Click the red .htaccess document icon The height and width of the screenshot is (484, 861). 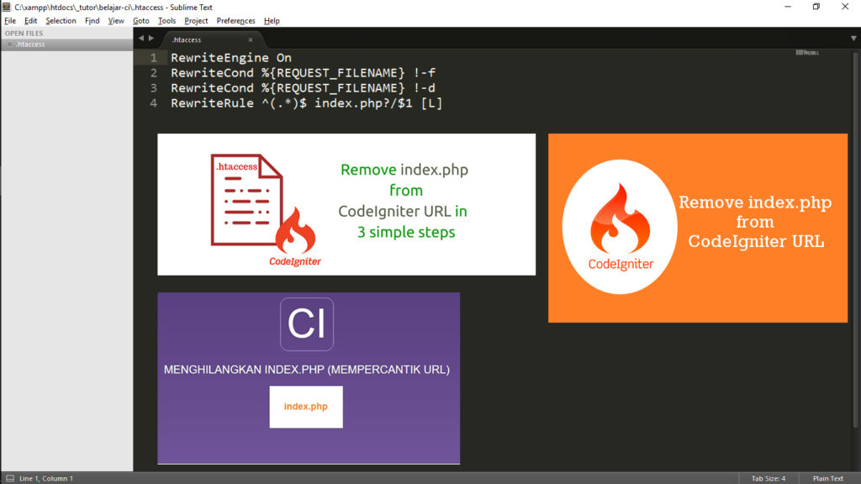tap(245, 200)
